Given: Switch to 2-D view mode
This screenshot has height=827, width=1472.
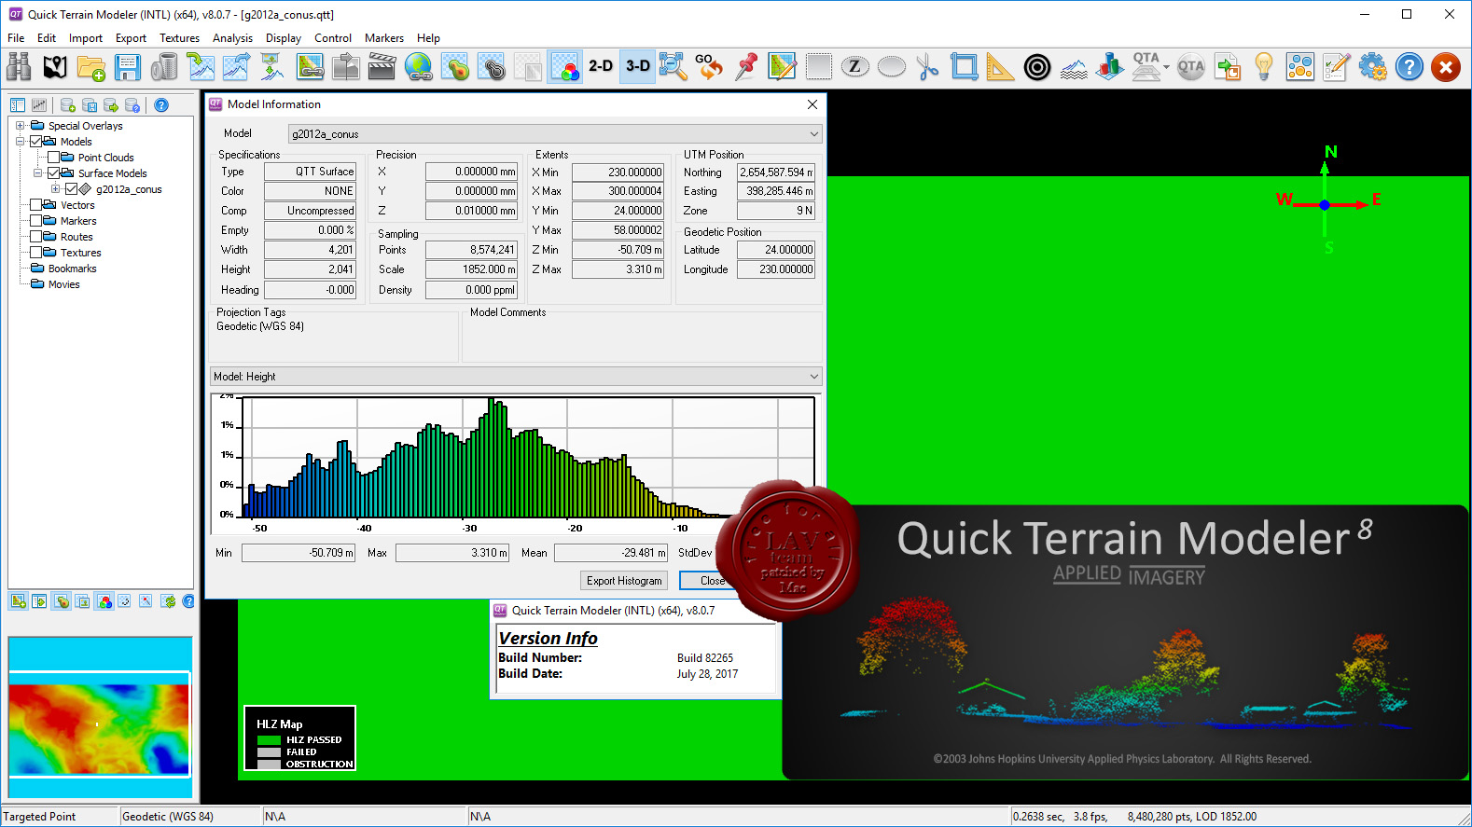Looking at the screenshot, I should 601,66.
